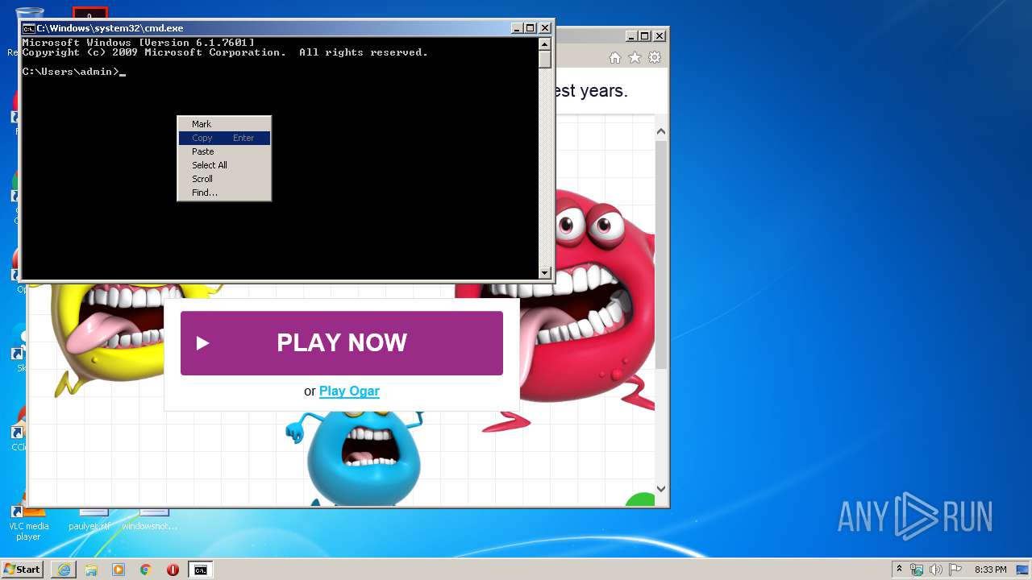Select the VLC media player desktop icon
The image size is (1032, 580).
[x=28, y=524]
